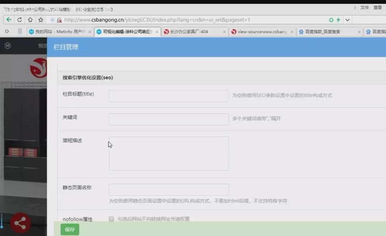The height and width of the screenshot is (236, 386).
Task: Click the browser back navigation arrow
Action: [9, 20]
